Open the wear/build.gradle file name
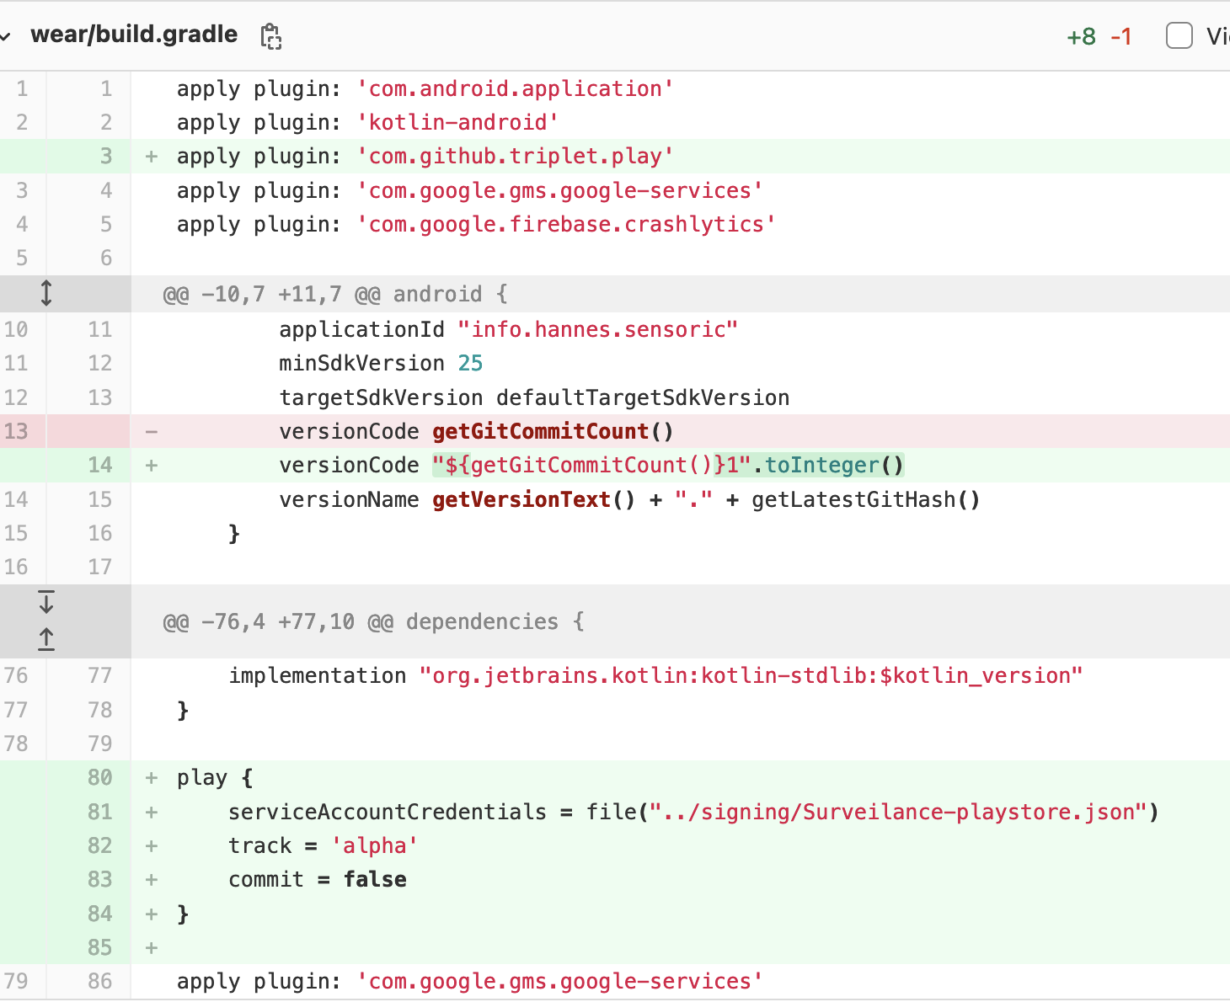The height and width of the screenshot is (1002, 1230). 134,35
